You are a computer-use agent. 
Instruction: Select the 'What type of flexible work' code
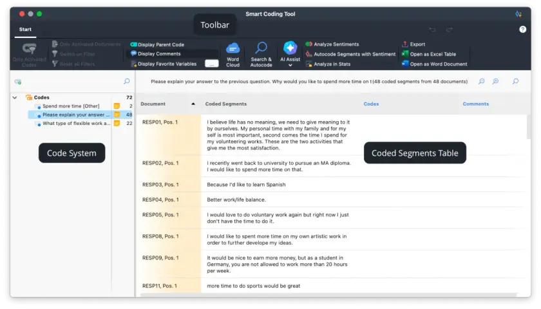coord(76,124)
